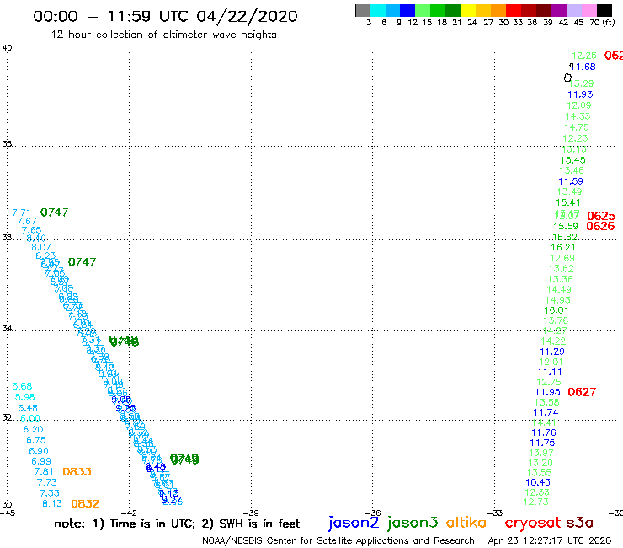Screen dimensions: 623x548
Task: Select the wave height 16.21
Action: [563, 247]
